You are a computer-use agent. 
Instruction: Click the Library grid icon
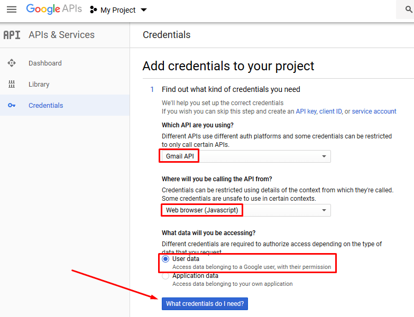point(12,84)
